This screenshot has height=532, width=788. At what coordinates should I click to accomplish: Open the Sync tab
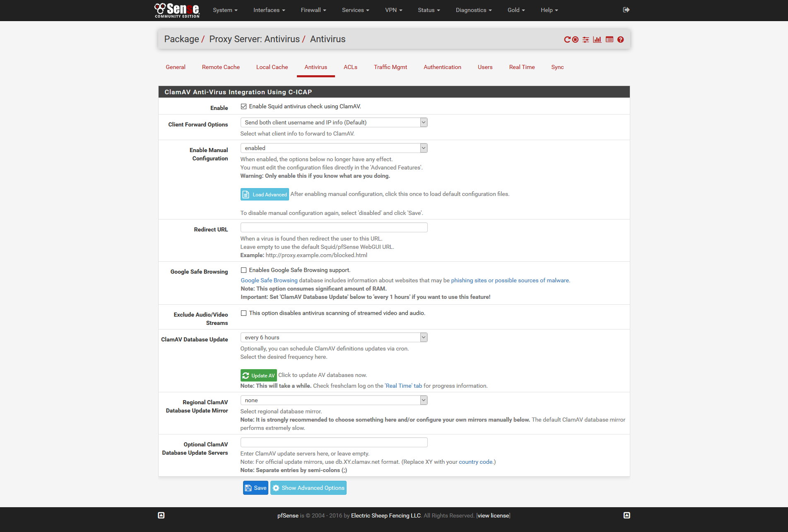click(557, 67)
